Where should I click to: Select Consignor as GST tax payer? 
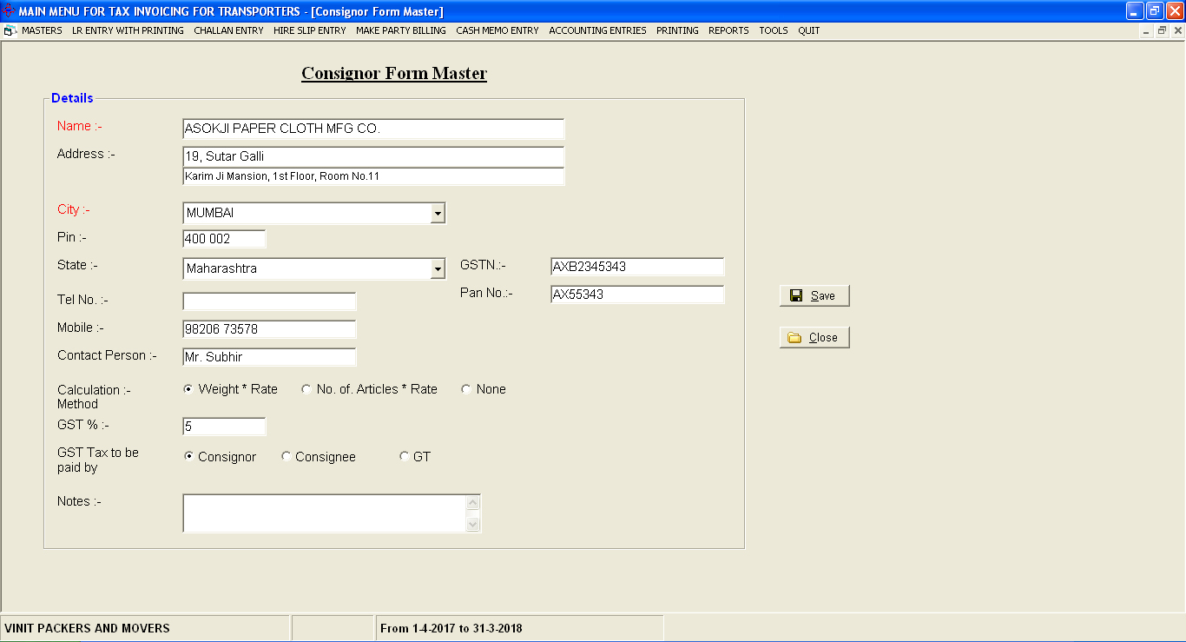pyautogui.click(x=188, y=455)
